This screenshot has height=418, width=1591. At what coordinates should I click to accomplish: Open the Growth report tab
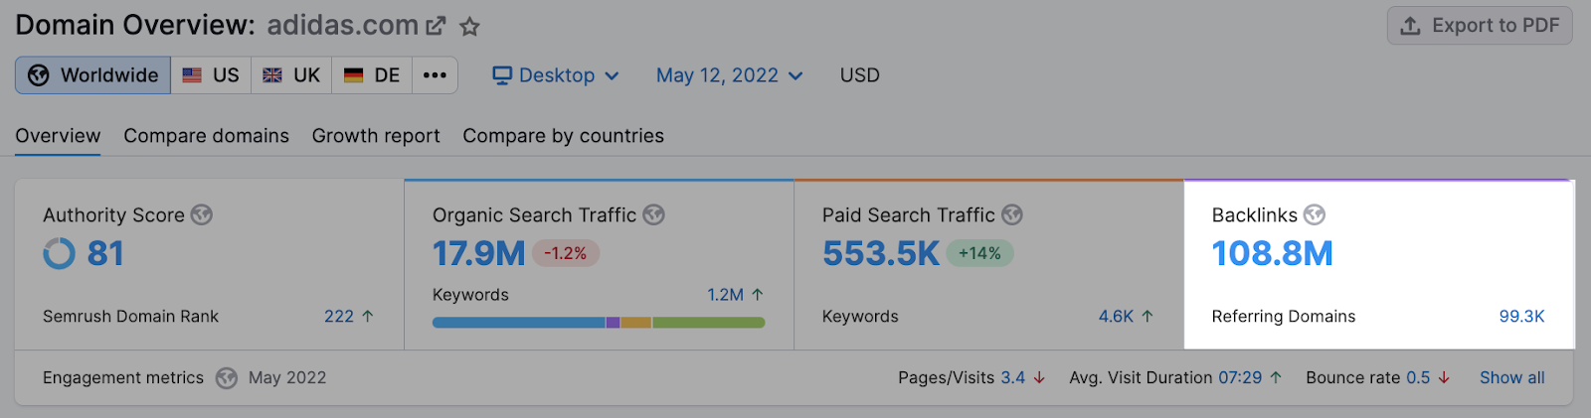pyautogui.click(x=376, y=136)
